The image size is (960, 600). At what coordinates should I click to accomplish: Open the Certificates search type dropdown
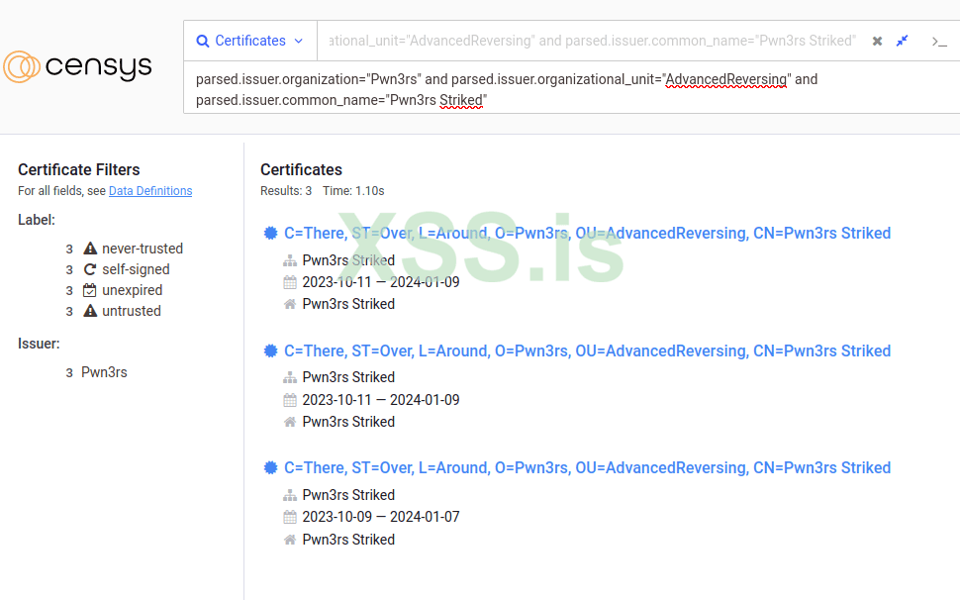pos(250,41)
